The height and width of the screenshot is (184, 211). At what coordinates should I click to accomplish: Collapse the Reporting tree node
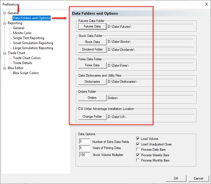click(5, 23)
